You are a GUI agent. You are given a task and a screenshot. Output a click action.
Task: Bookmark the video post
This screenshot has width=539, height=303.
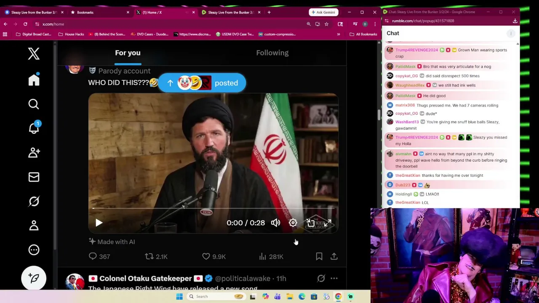pyautogui.click(x=319, y=256)
